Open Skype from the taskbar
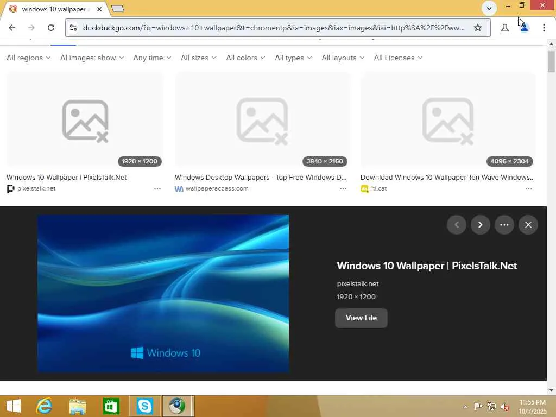The width and height of the screenshot is (556, 417). [145, 406]
